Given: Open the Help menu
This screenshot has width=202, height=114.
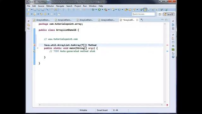Looking at the screenshot, I should click(x=101, y=6).
